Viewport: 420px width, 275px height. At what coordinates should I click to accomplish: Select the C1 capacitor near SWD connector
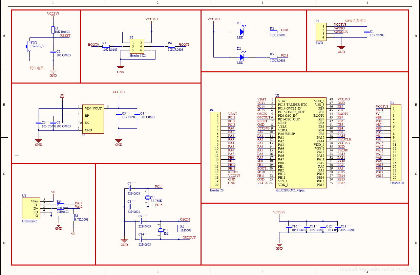pyautogui.click(x=366, y=31)
